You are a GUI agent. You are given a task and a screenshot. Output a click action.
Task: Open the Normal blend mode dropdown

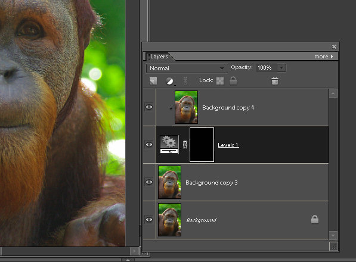pyautogui.click(x=187, y=68)
